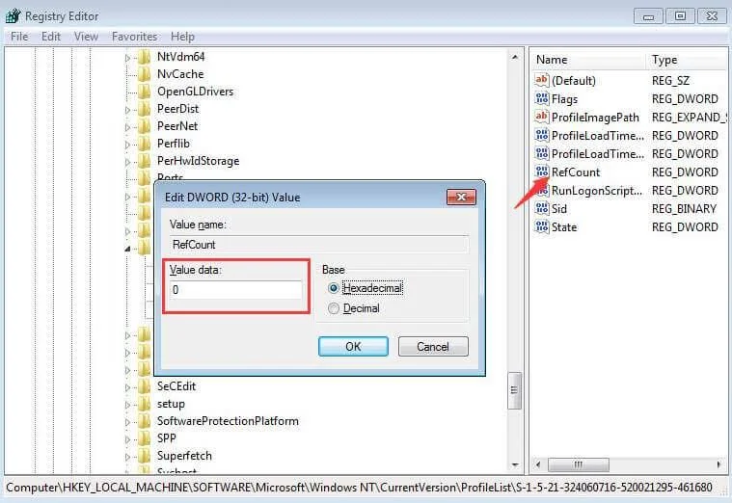Click the tree pane scroll up arrow
Screen dimensions: 732x503
(515, 57)
